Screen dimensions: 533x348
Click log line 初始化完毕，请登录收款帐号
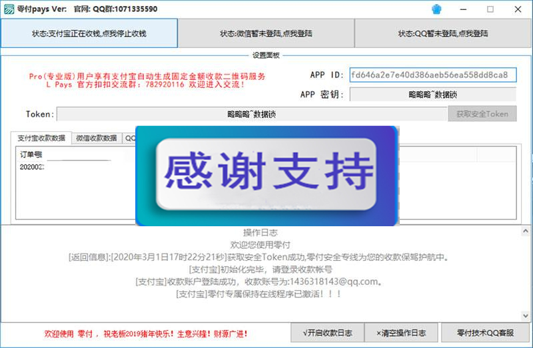261,269
